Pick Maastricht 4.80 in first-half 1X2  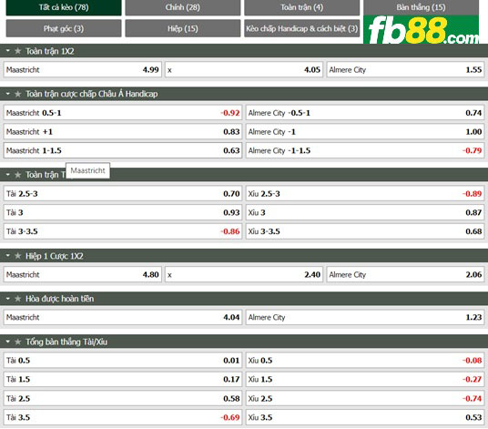[x=83, y=274]
